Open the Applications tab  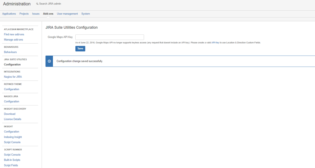click(9, 14)
